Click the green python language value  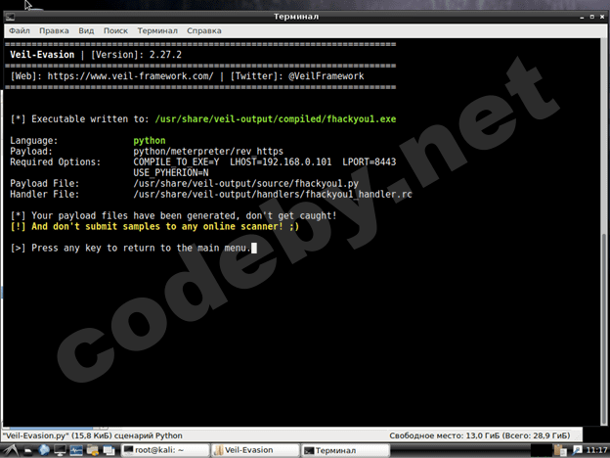pyautogui.click(x=150, y=141)
